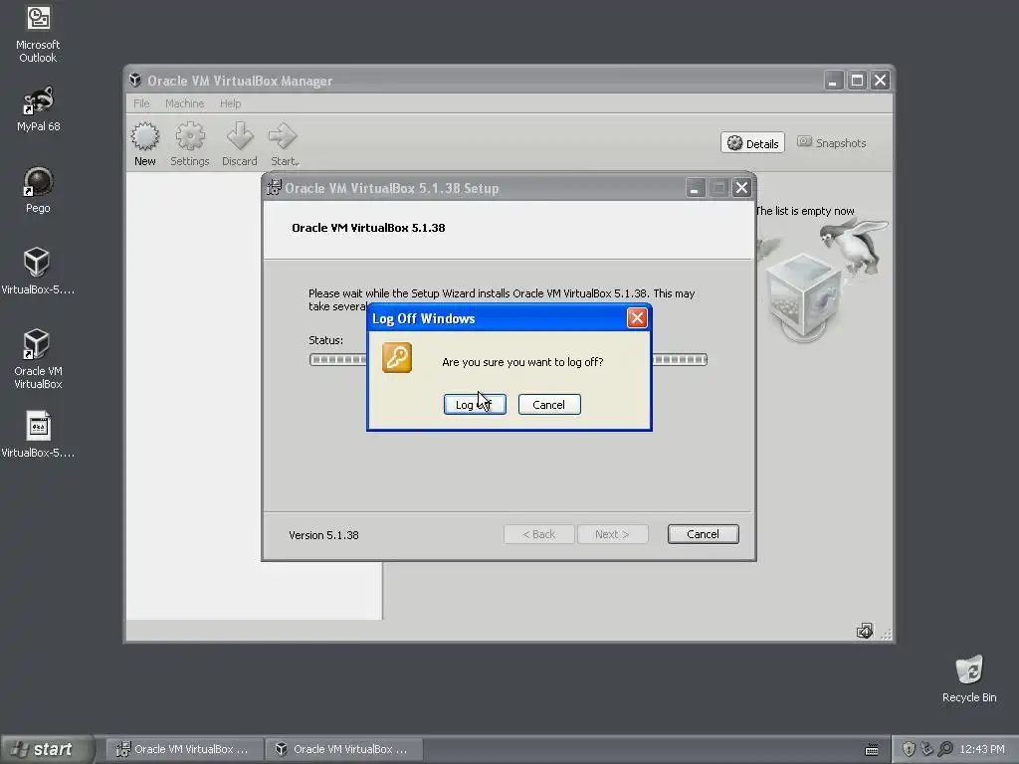Click status bar icon at VirtualBox Manager bottom-right

pyautogui.click(x=865, y=630)
